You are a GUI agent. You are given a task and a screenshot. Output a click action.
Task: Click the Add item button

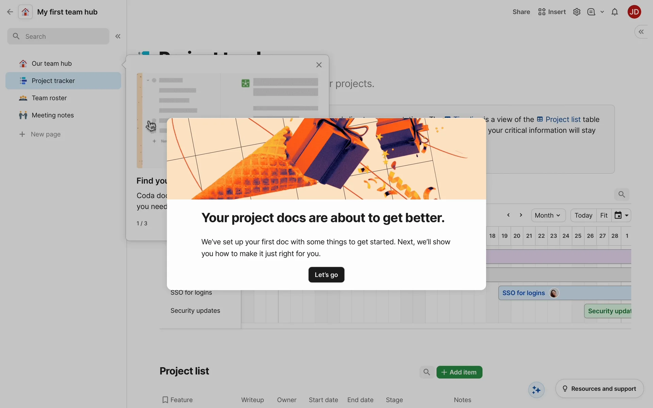(x=459, y=372)
